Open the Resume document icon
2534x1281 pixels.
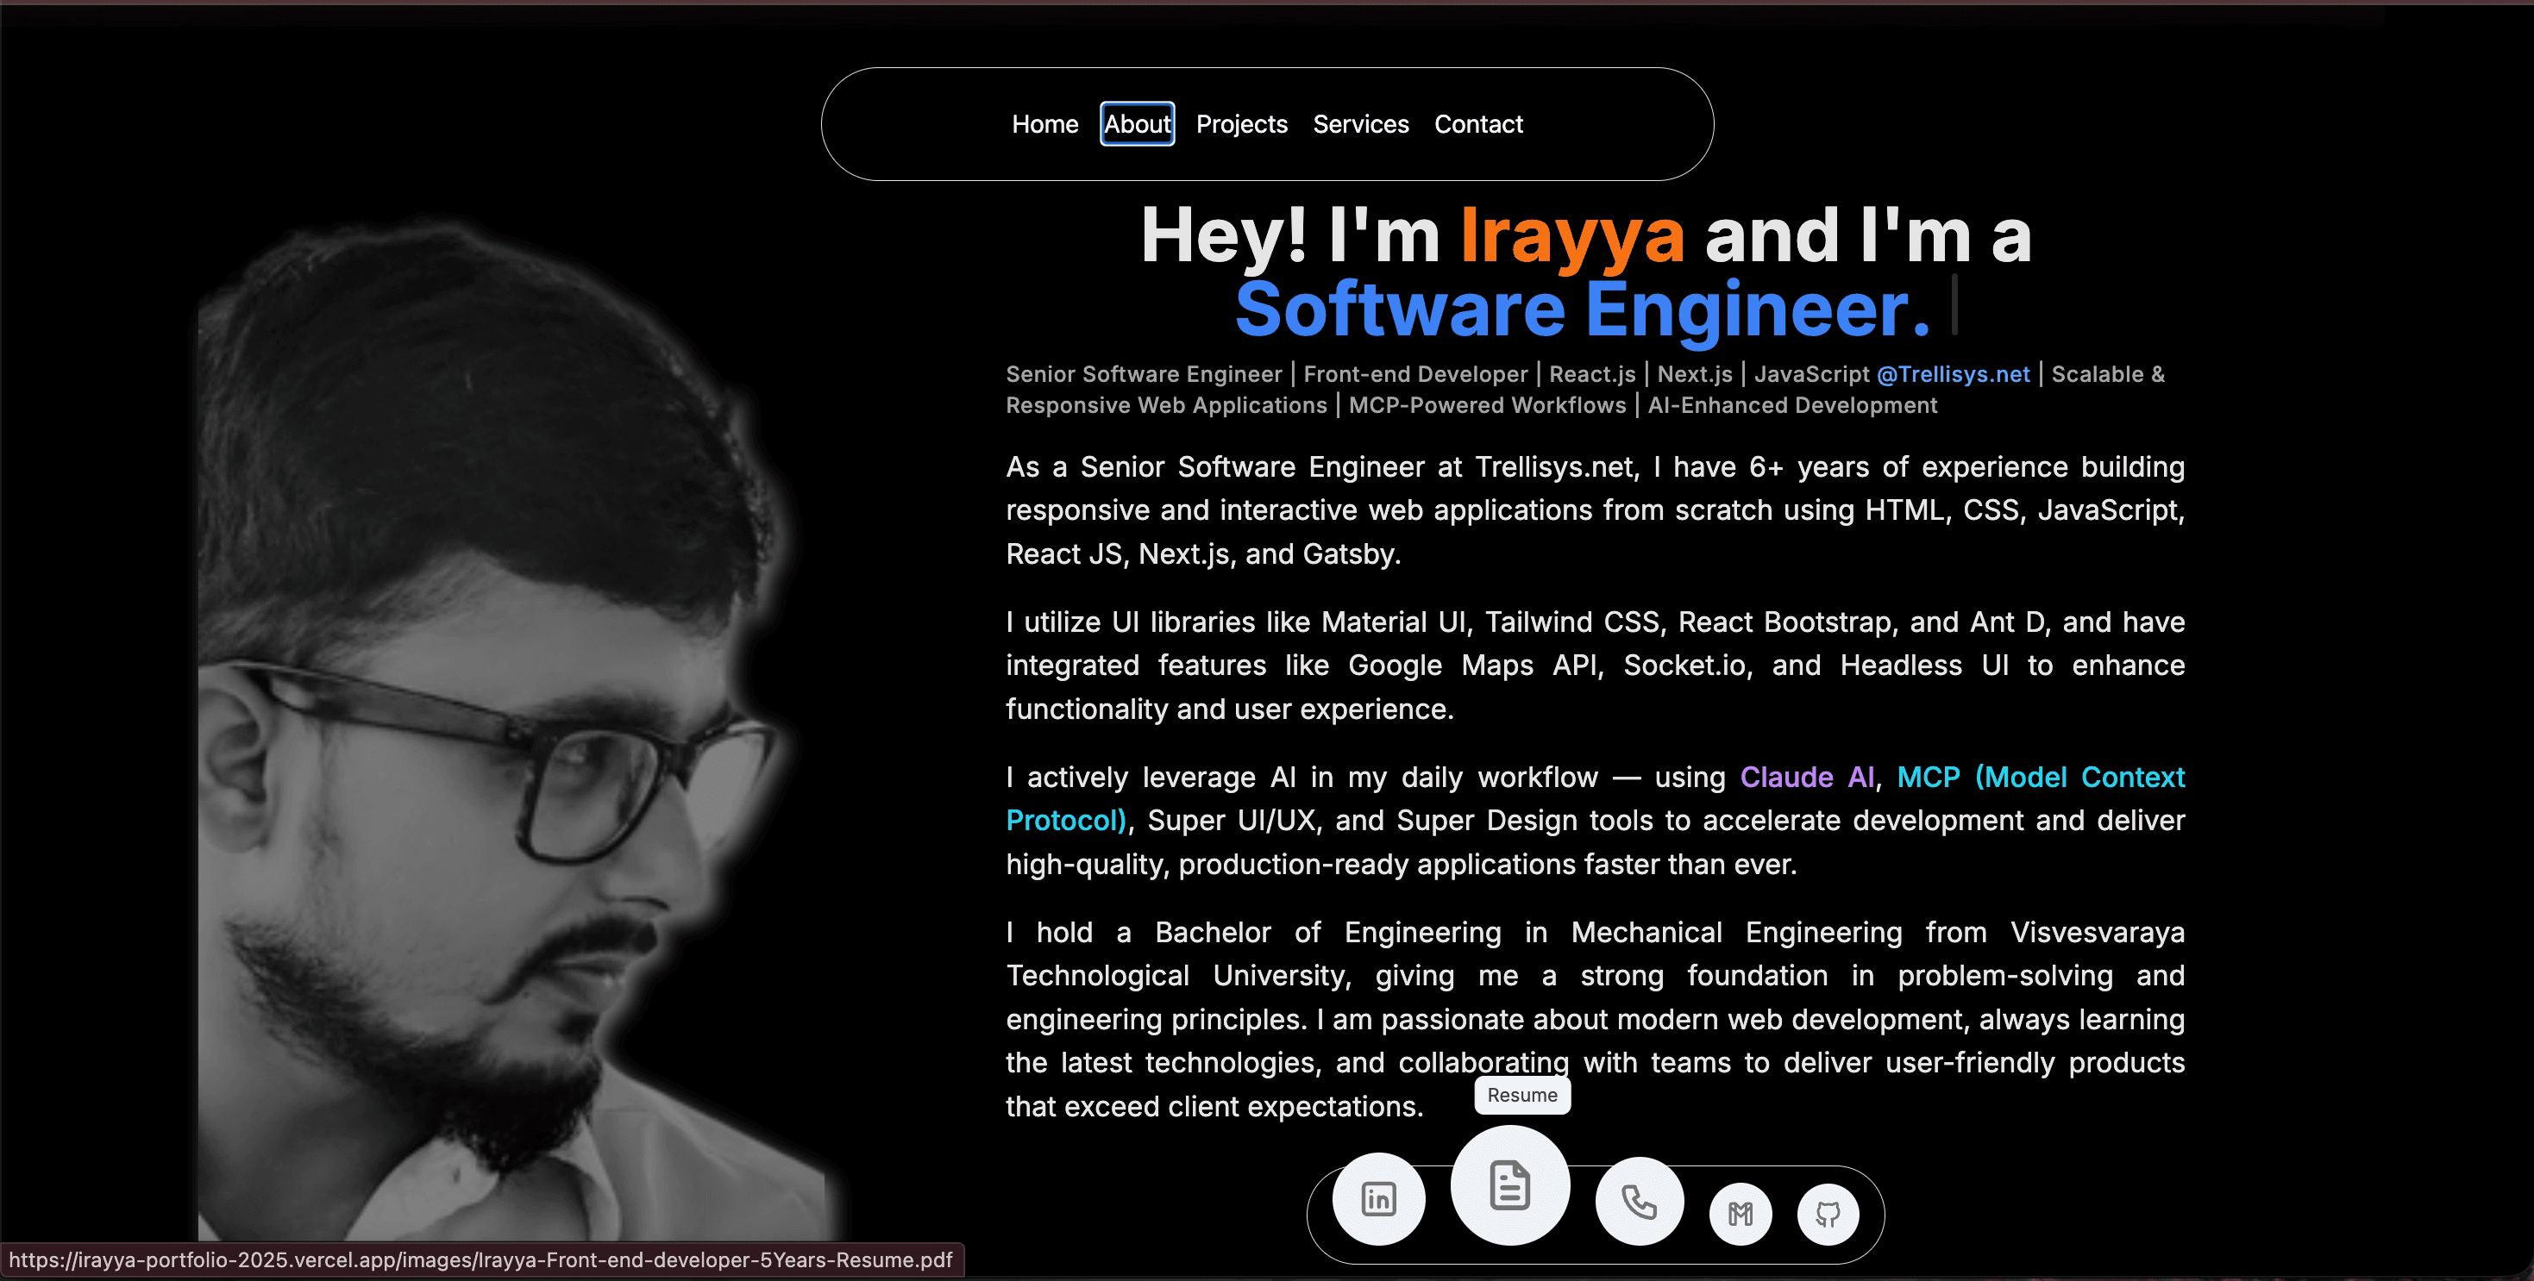coord(1510,1184)
